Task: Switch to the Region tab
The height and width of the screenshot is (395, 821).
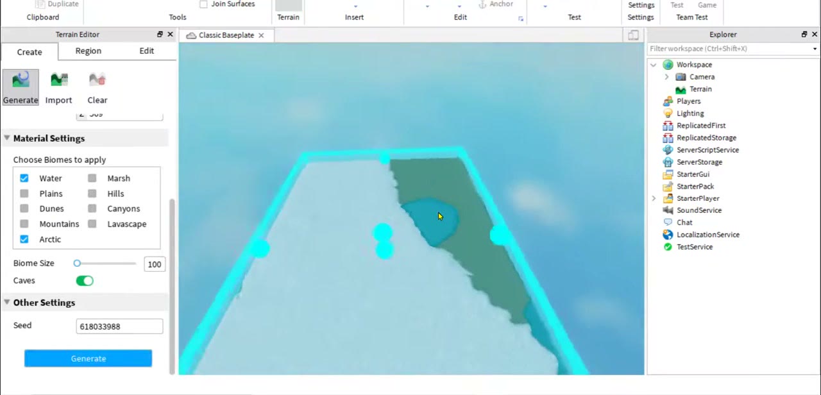Action: pos(88,51)
